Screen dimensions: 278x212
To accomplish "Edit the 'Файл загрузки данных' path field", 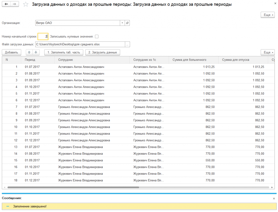I will pos(80,44).
